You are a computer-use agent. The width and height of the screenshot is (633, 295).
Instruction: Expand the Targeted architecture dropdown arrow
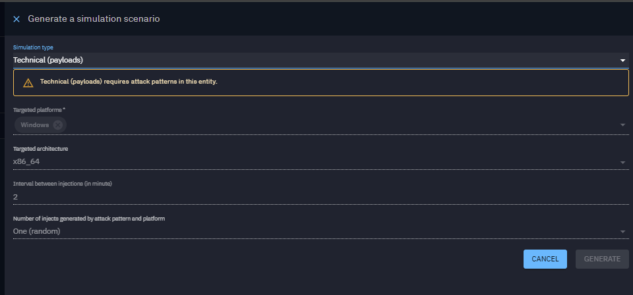tap(622, 162)
